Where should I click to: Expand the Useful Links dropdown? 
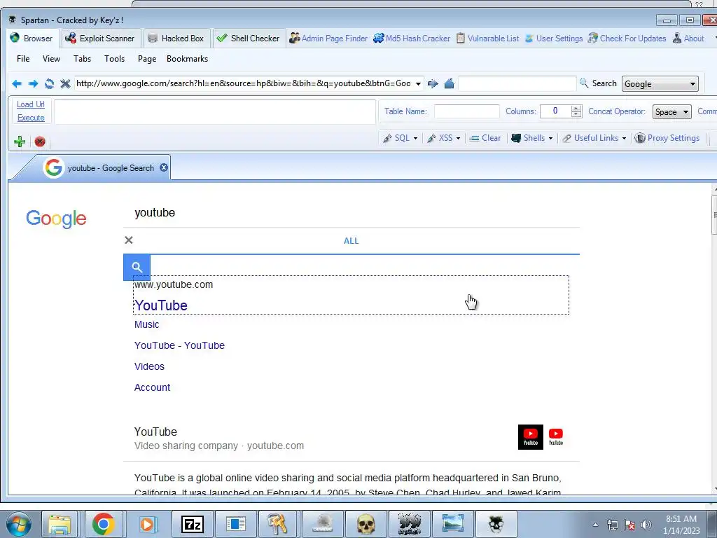click(624, 138)
